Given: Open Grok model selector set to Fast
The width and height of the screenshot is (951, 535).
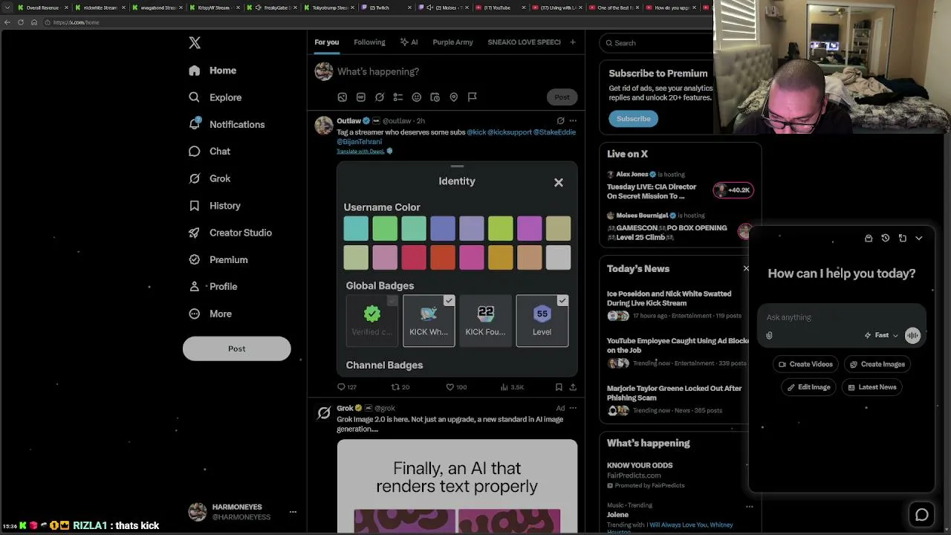Looking at the screenshot, I should click(881, 336).
